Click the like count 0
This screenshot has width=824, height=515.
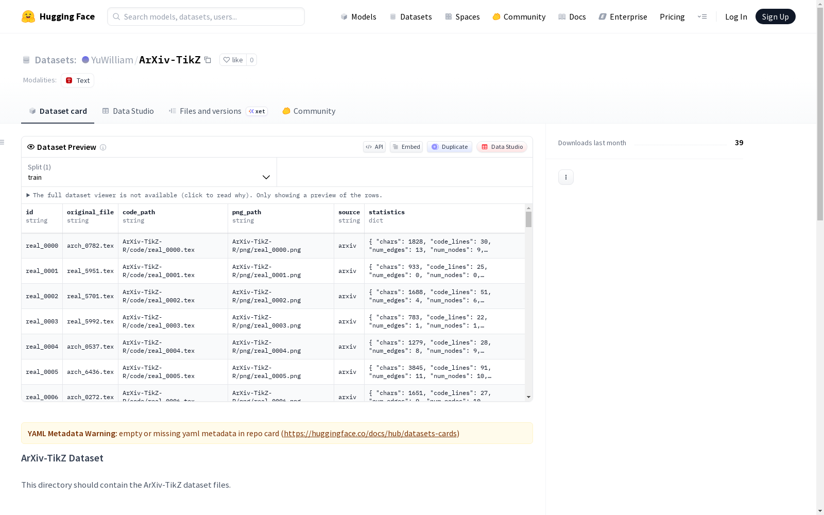pyautogui.click(x=252, y=60)
